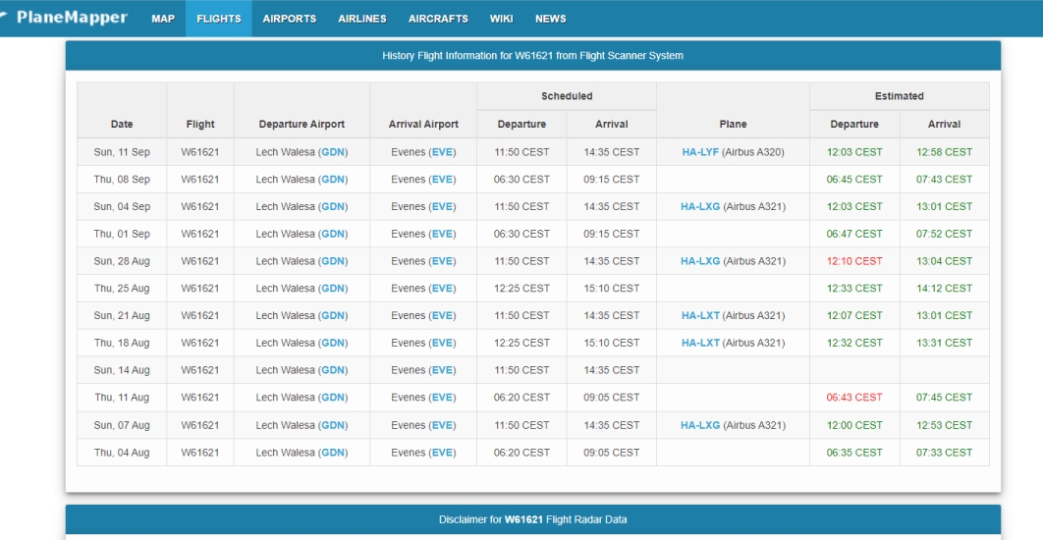Viewport: 1043px width, 540px height.
Task: Click the History Flight Information panel title
Action: [533, 56]
